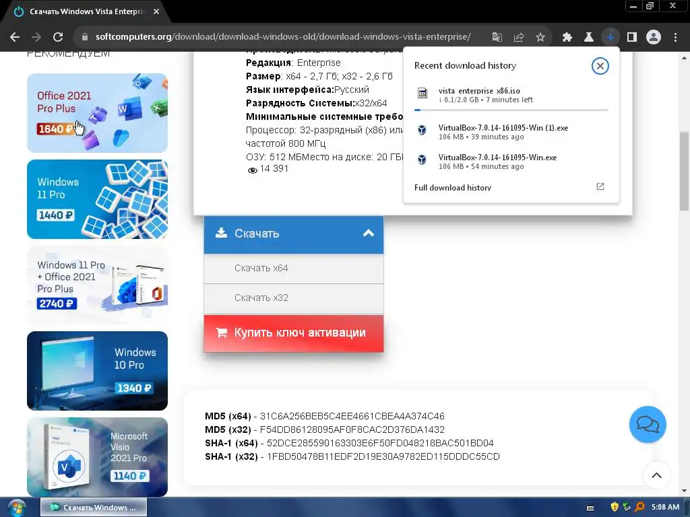Click VirtualBox-7.0.14-161095-Win.exe file icon
690x517 pixels.
click(422, 160)
